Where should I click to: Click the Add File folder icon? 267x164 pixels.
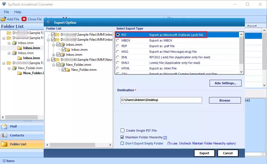point(3,19)
